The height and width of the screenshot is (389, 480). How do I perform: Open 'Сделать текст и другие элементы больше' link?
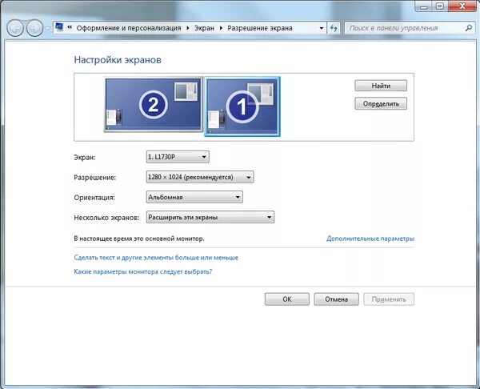pyautogui.click(x=156, y=258)
